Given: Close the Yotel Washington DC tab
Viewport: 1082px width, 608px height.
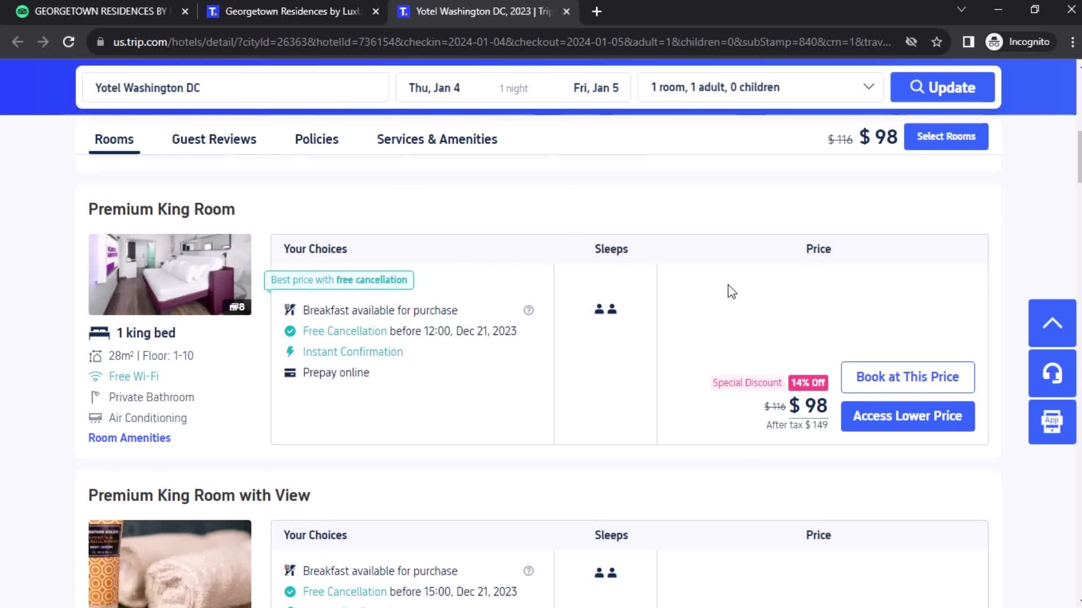Looking at the screenshot, I should (x=566, y=11).
